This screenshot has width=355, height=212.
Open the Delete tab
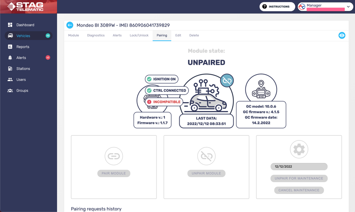194,35
